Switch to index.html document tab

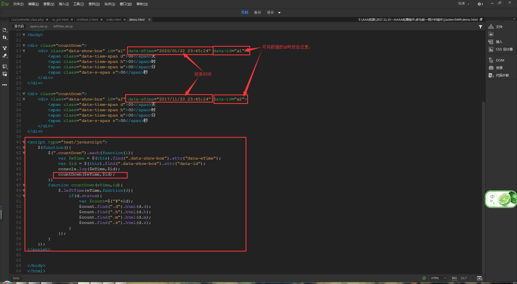[113, 20]
